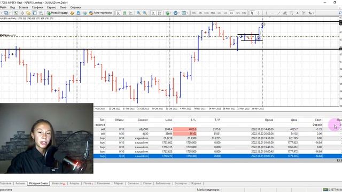
Task: Zoom out on the chart
Action: pyautogui.click(x=145, y=13)
